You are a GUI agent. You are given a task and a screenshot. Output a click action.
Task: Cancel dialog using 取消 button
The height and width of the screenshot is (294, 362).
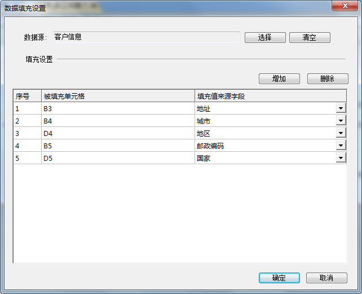click(x=326, y=278)
